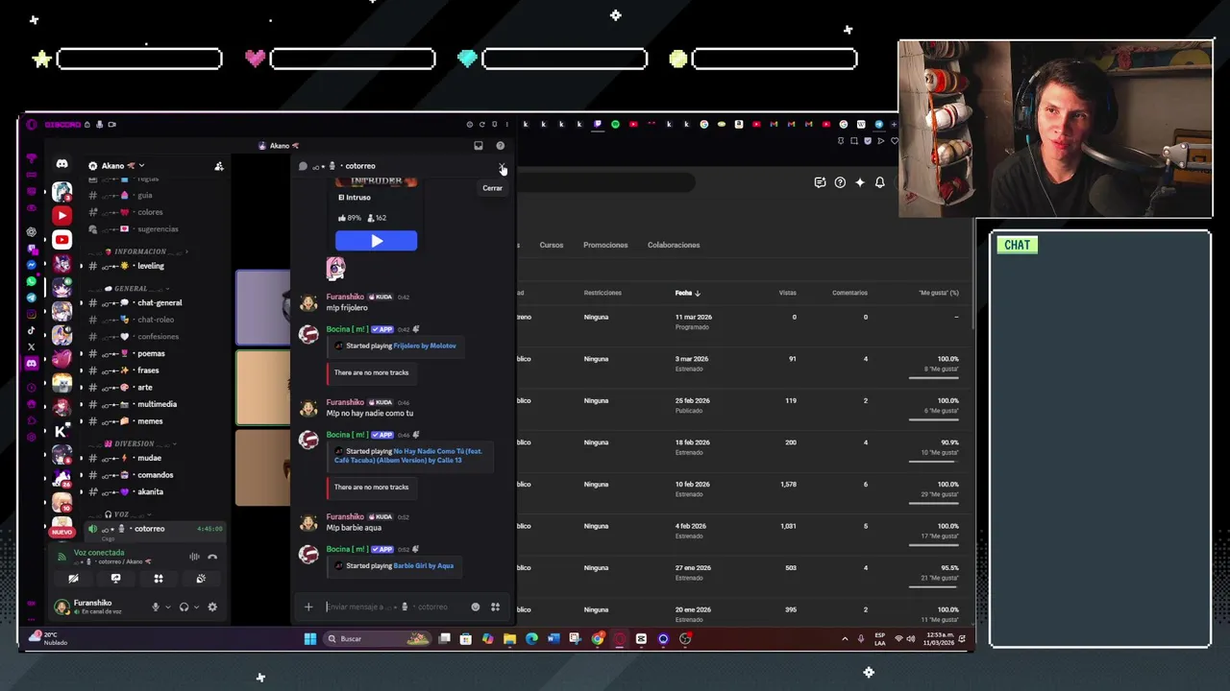Screen dimensions: 1230x691
Task: Open Discord help question mark icon
Action: tap(500, 146)
